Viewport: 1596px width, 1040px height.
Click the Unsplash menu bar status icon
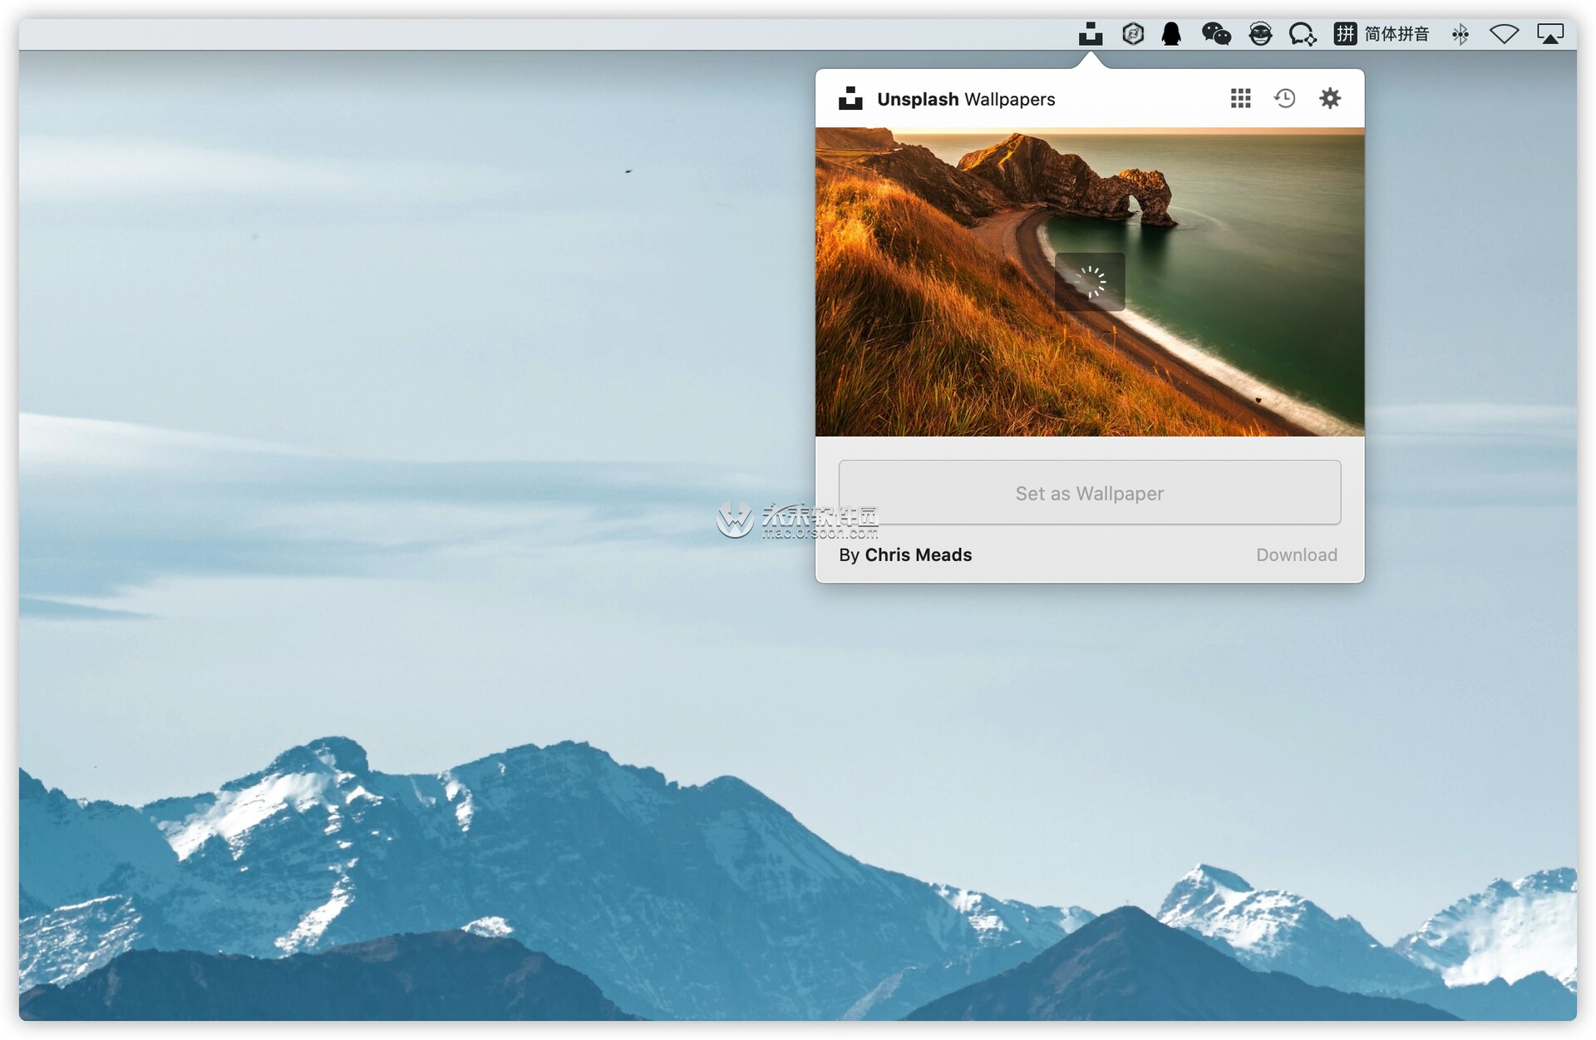click(1091, 34)
